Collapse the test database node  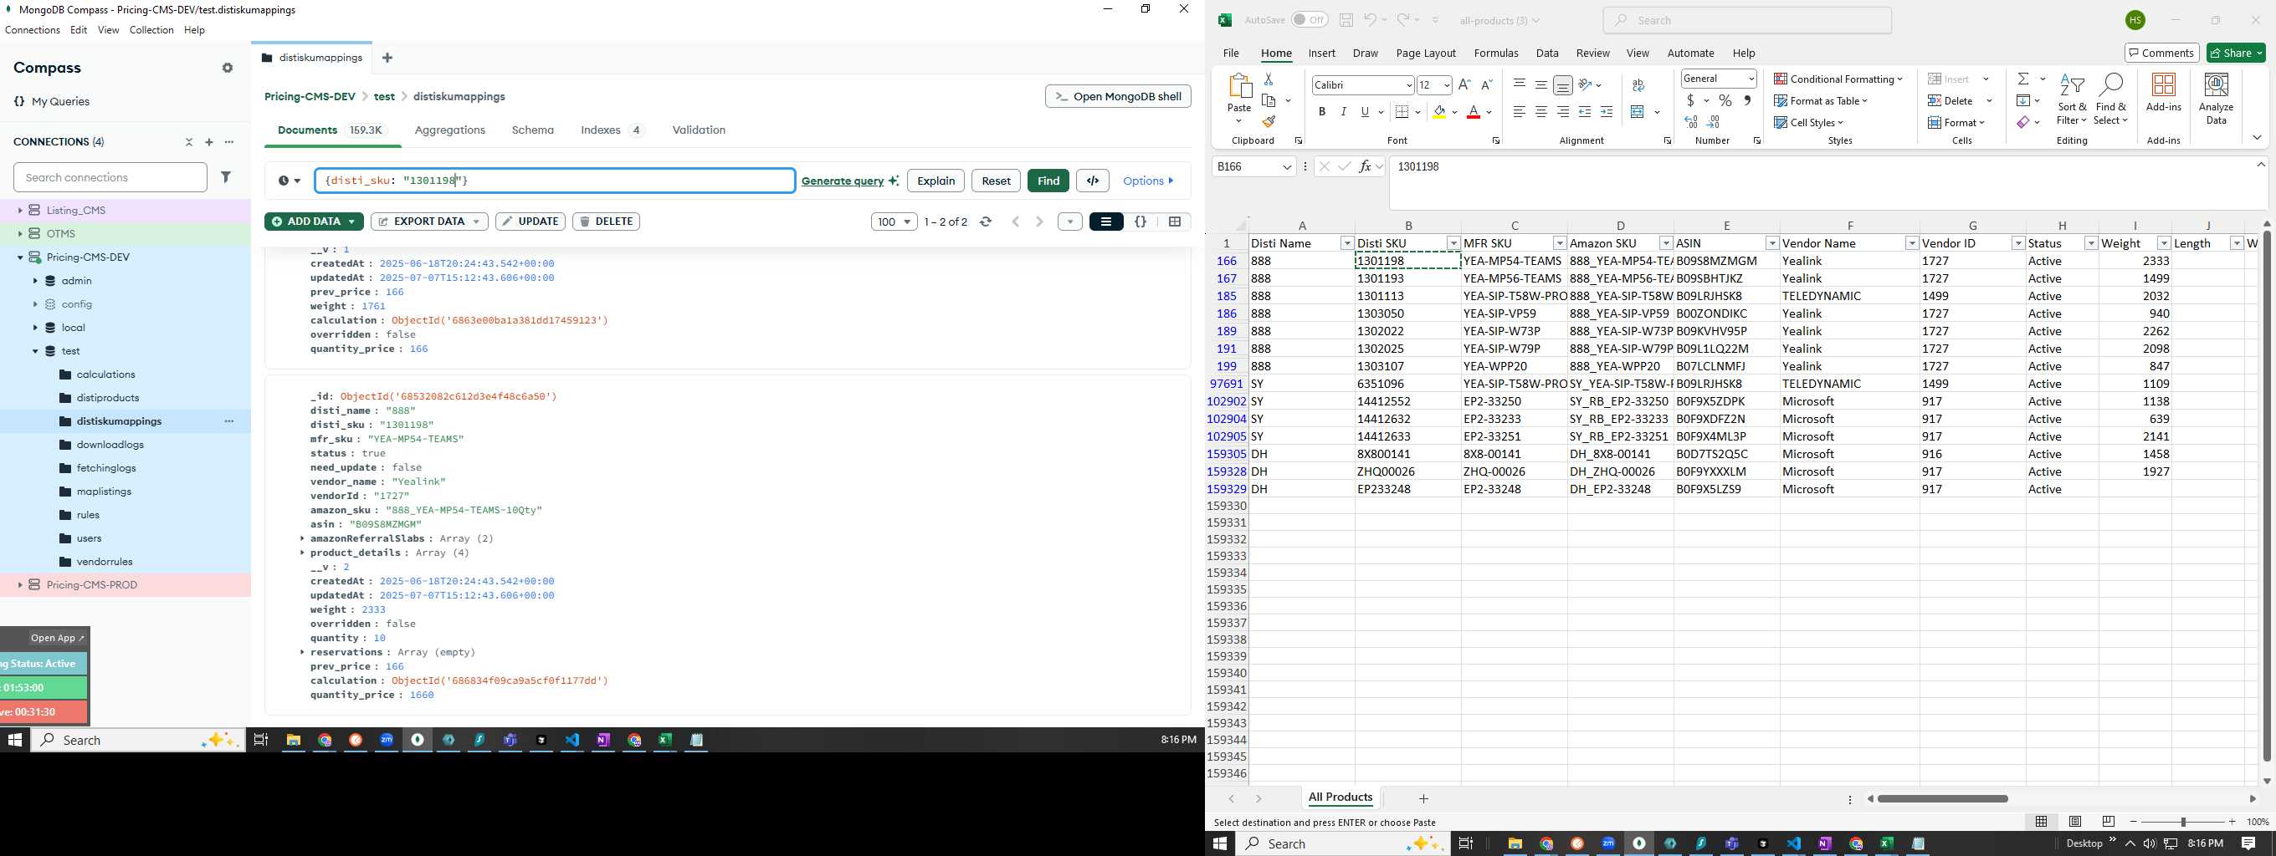pyautogui.click(x=35, y=351)
